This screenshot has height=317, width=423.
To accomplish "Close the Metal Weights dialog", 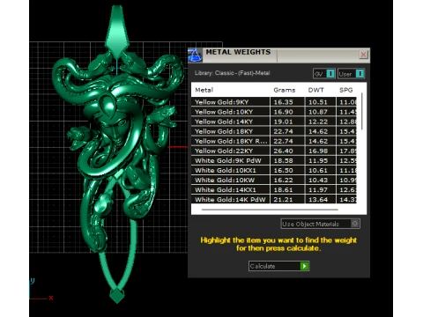I will click(363, 55).
